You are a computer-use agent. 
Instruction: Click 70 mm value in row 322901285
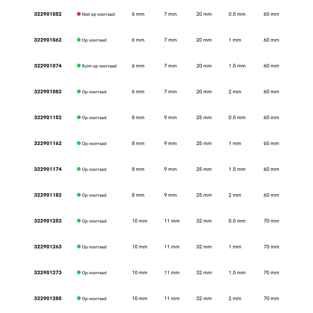click(x=271, y=299)
